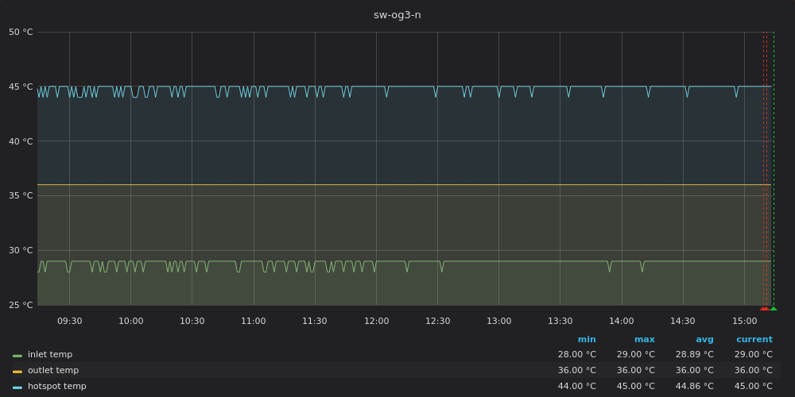Sort legend by the max column
Screen dimensions: 795x397
click(x=644, y=340)
